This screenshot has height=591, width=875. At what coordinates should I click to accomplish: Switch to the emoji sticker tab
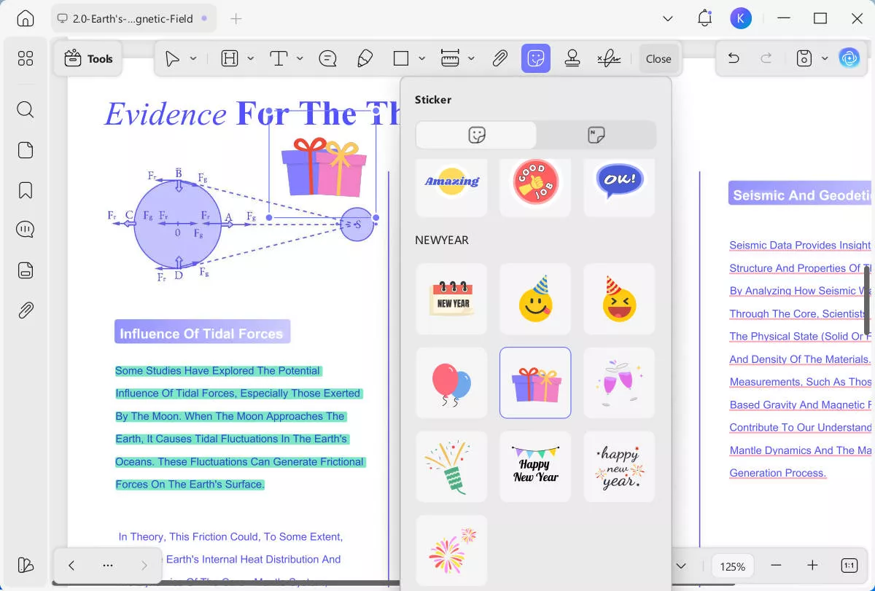[475, 135]
